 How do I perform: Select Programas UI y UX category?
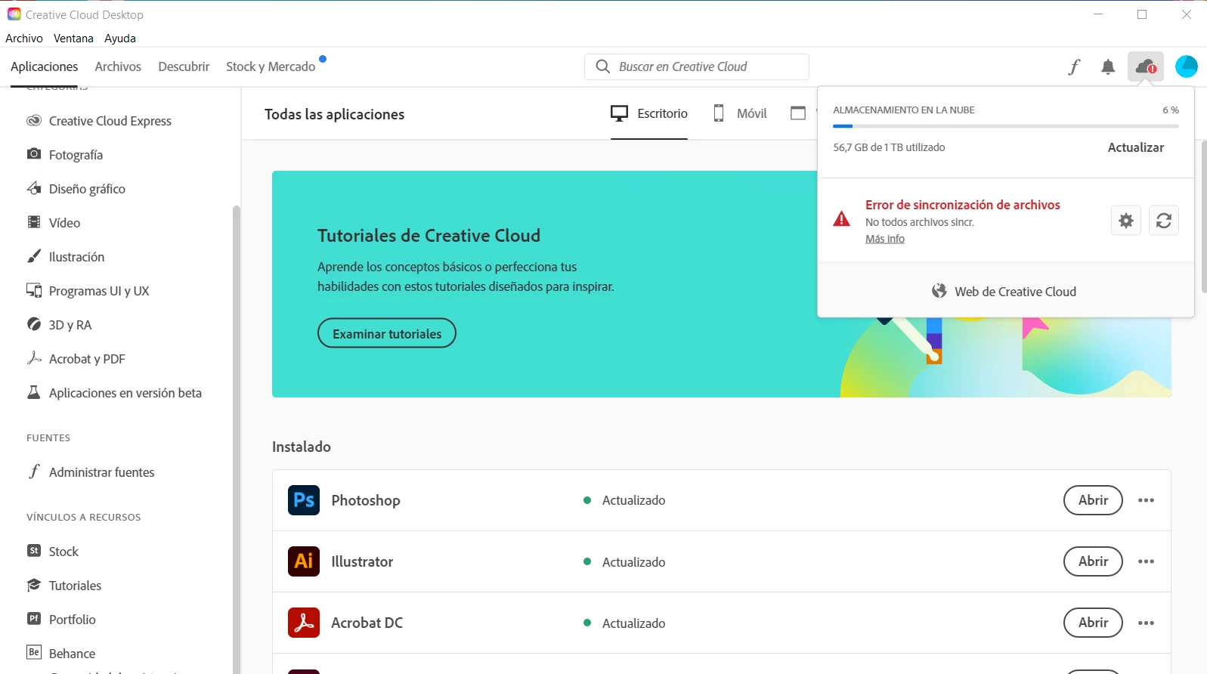tap(88, 291)
